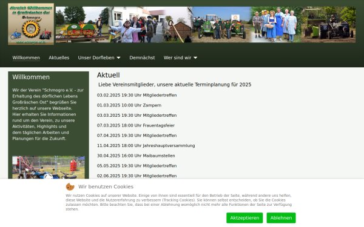Expand the Unser Dorfleben dropdown
This screenshot has height=227, width=364.
point(99,58)
